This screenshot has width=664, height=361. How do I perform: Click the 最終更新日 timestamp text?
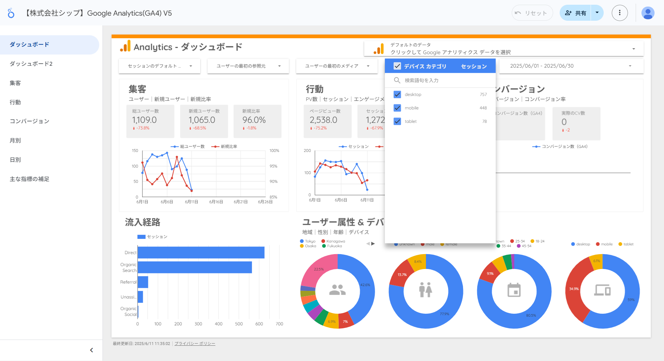click(x=141, y=344)
